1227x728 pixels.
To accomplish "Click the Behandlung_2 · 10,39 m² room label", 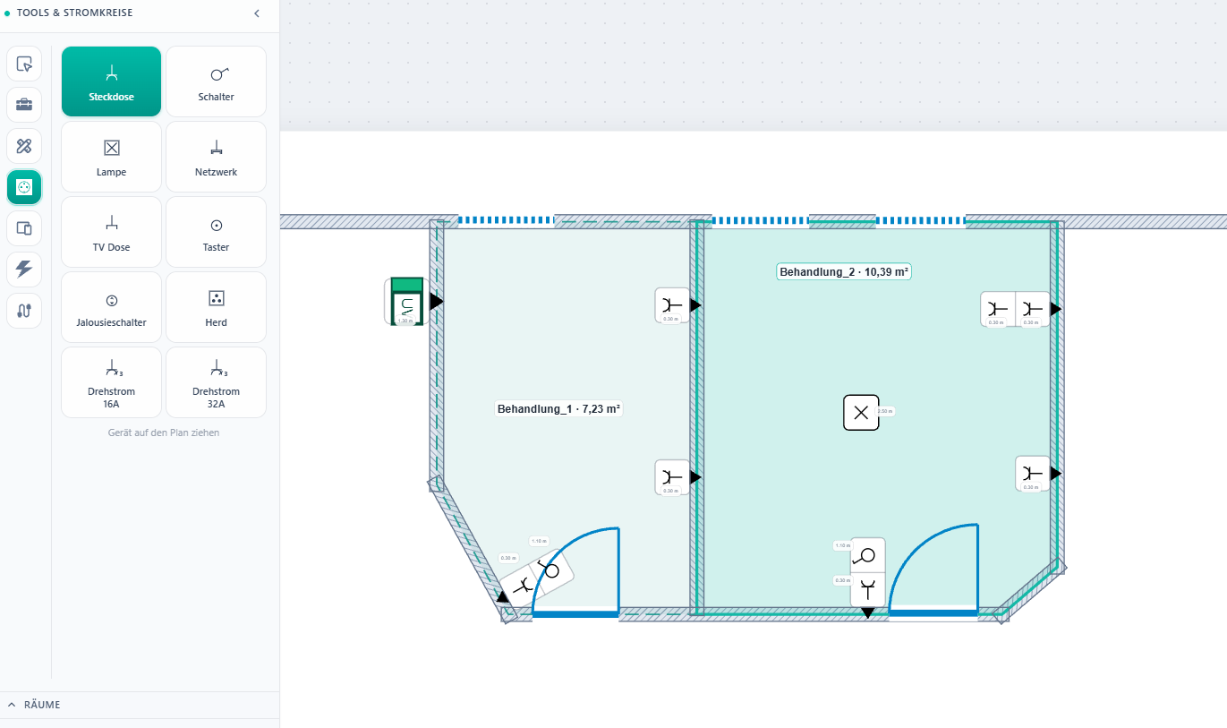I will pos(844,272).
